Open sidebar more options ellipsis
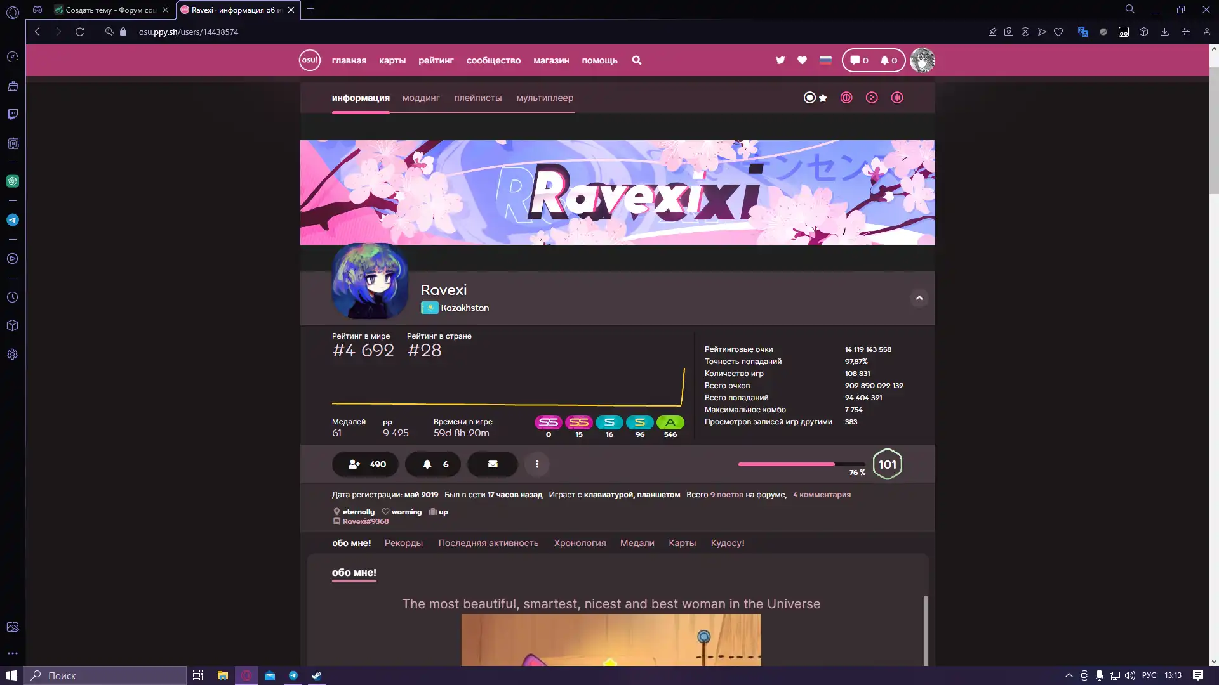Viewport: 1219px width, 685px height. (13, 653)
